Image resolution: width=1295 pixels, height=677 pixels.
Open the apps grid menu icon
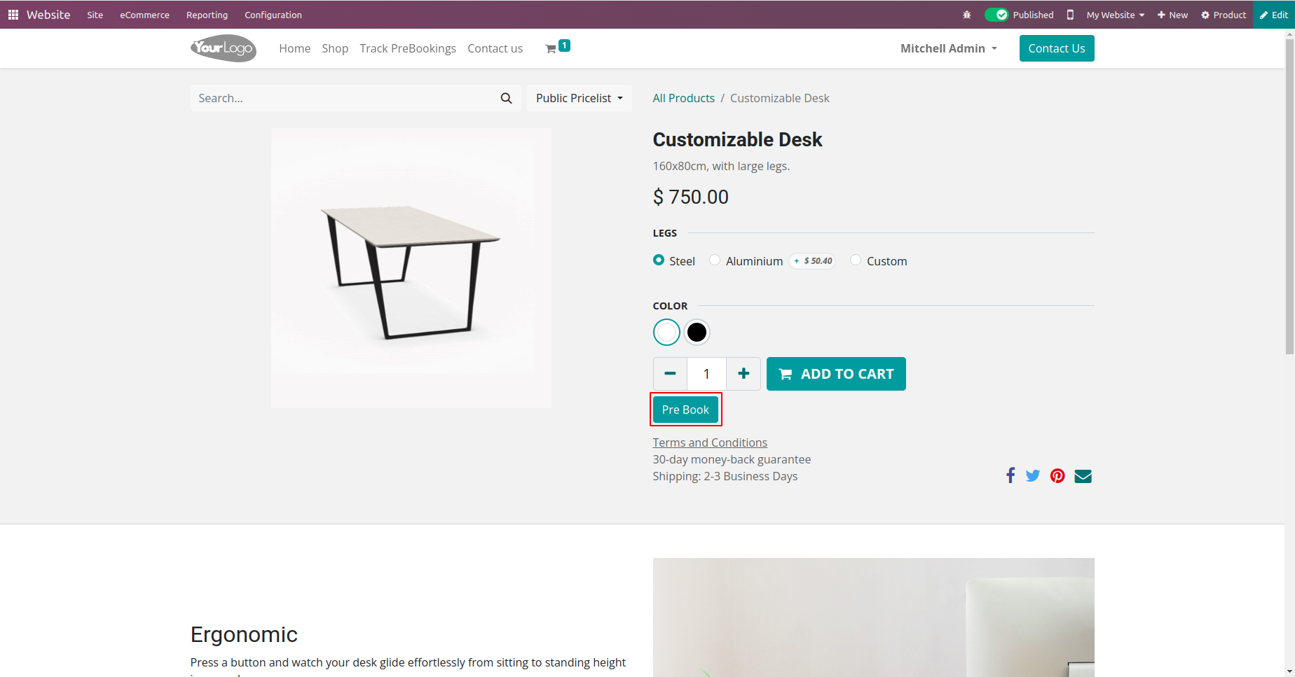pos(13,15)
